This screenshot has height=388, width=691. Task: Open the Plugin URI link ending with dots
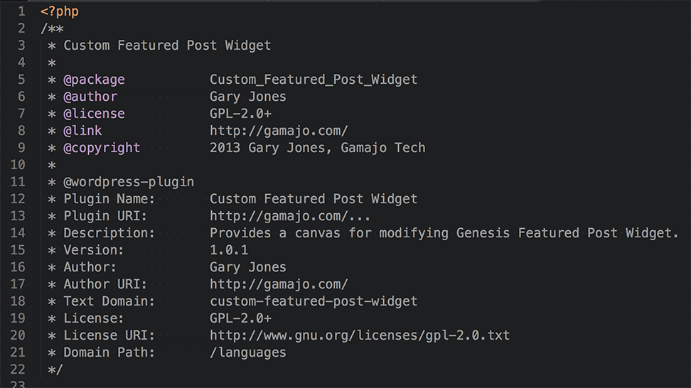click(x=290, y=216)
